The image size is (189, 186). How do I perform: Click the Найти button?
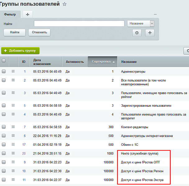click(x=15, y=32)
